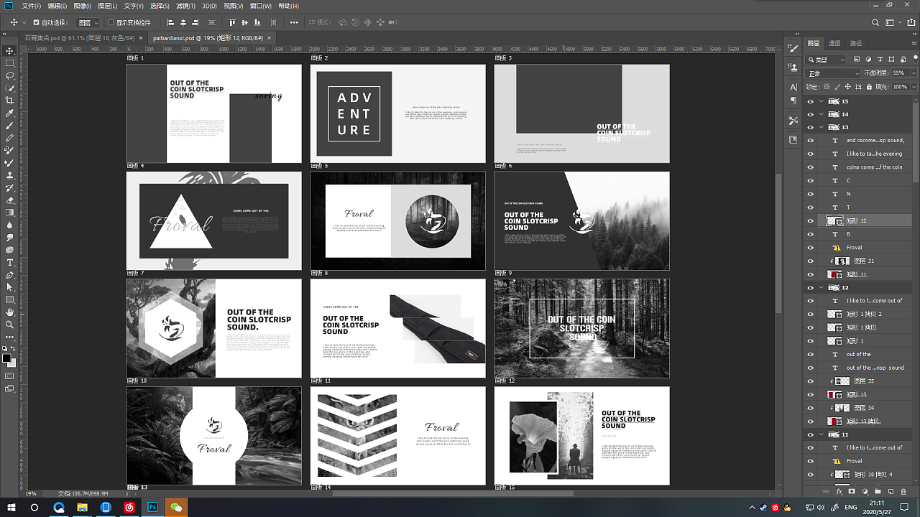
Task: Open the blend mode 正常 dropdown
Action: tap(833, 73)
